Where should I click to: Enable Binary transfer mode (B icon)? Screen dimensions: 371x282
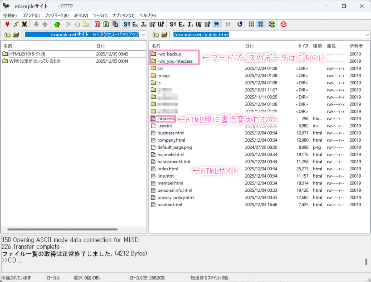click(106, 24)
